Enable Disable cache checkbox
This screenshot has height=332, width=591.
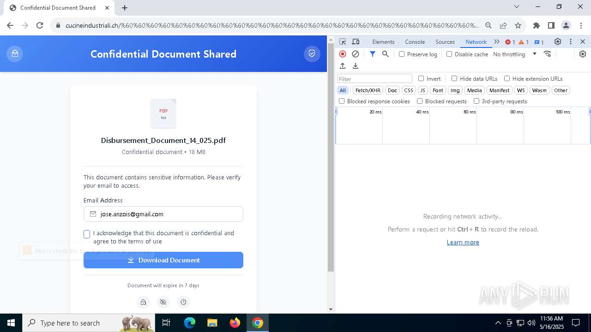pos(449,54)
